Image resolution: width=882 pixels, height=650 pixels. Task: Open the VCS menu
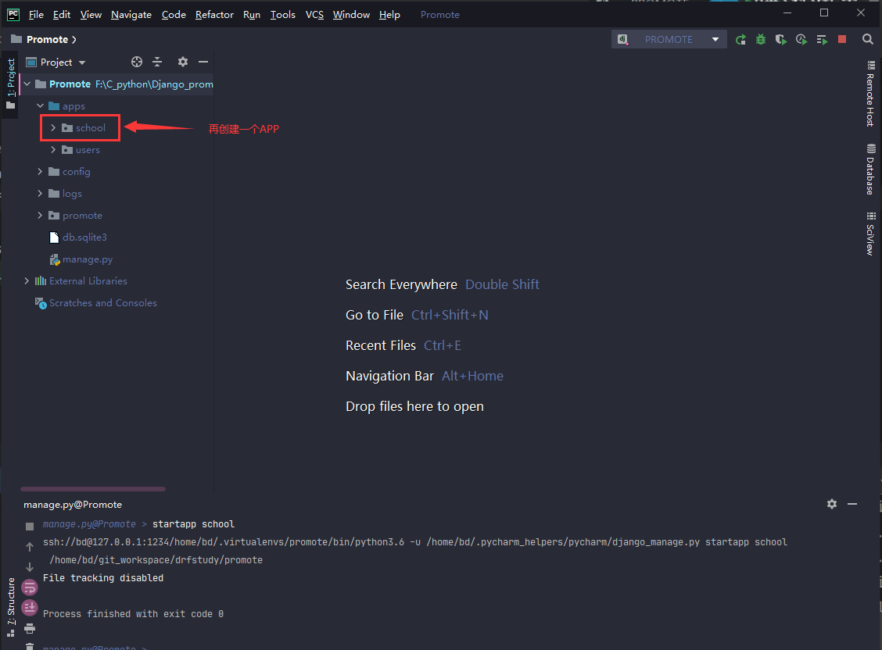tap(314, 15)
